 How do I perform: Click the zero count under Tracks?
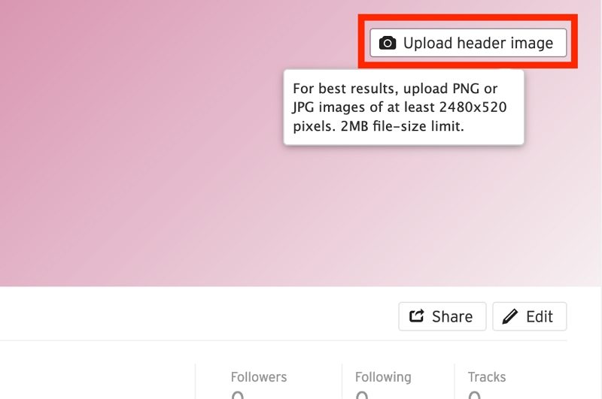click(x=474, y=394)
